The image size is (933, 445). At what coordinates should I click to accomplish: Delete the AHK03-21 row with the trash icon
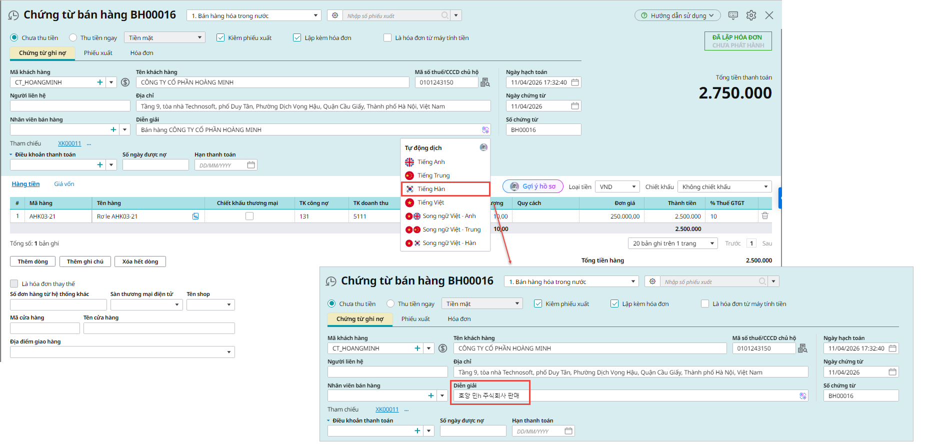pos(765,215)
